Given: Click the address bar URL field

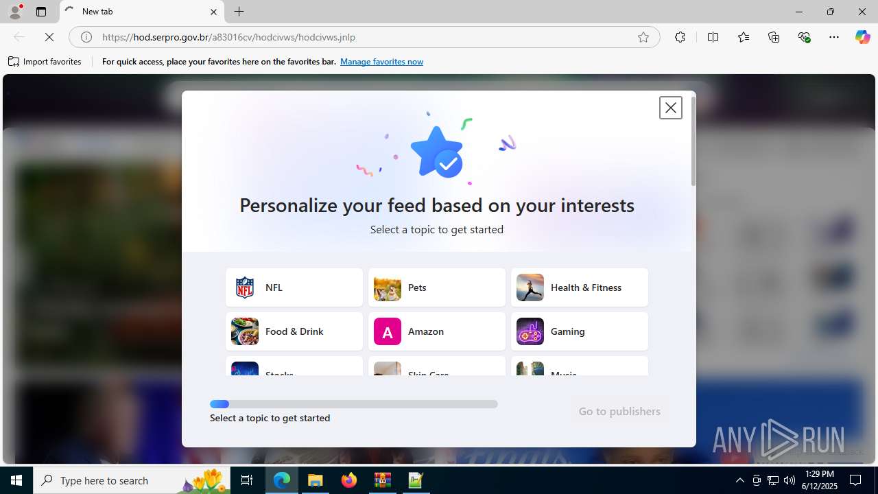Looking at the screenshot, I should [364, 37].
